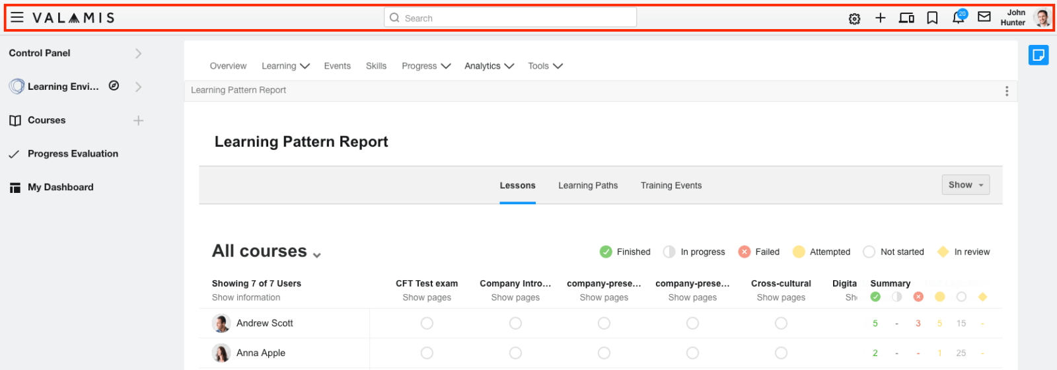The height and width of the screenshot is (370, 1057).
Task: Open the hamburger menu icon
Action: click(x=17, y=18)
